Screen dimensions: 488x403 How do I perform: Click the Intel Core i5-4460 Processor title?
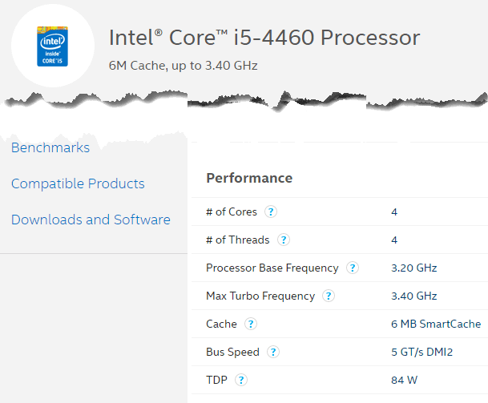(x=264, y=38)
